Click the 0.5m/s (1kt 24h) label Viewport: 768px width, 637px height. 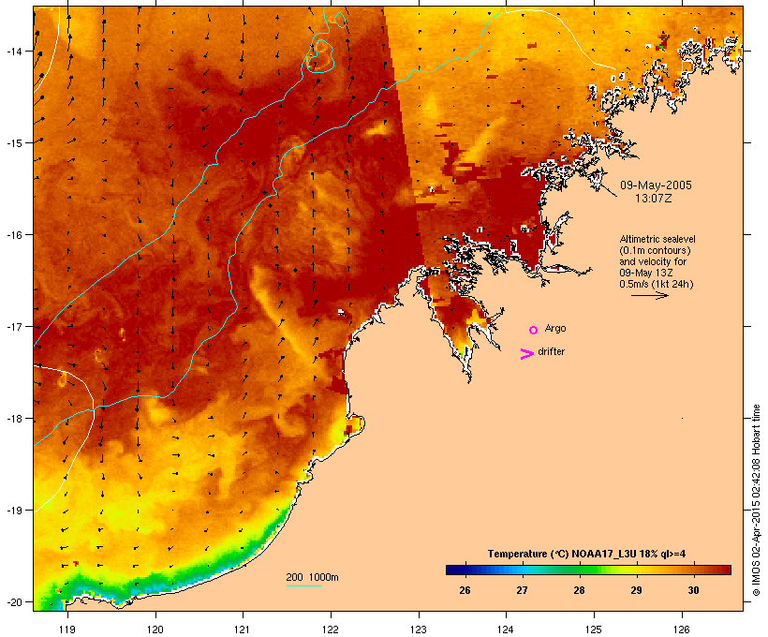[657, 284]
